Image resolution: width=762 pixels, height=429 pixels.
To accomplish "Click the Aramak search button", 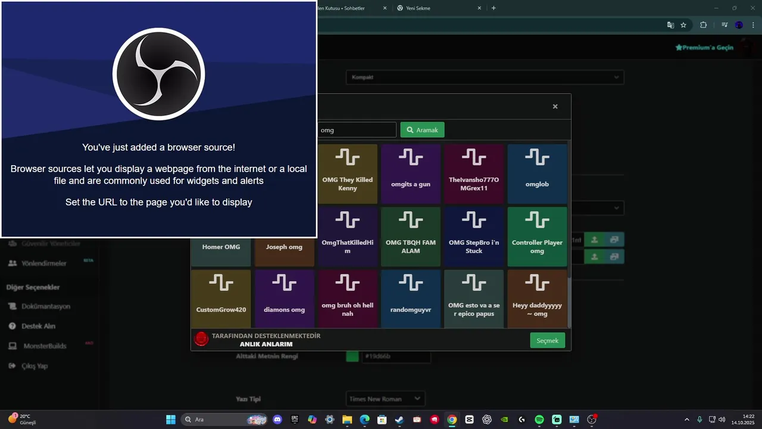I will (422, 130).
